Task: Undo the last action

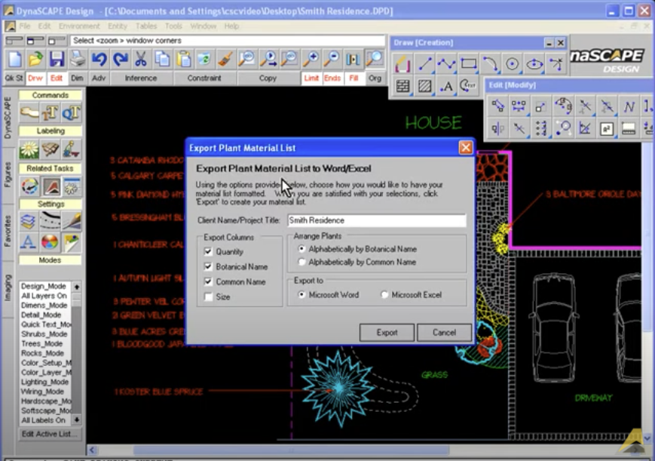Action: click(99, 59)
